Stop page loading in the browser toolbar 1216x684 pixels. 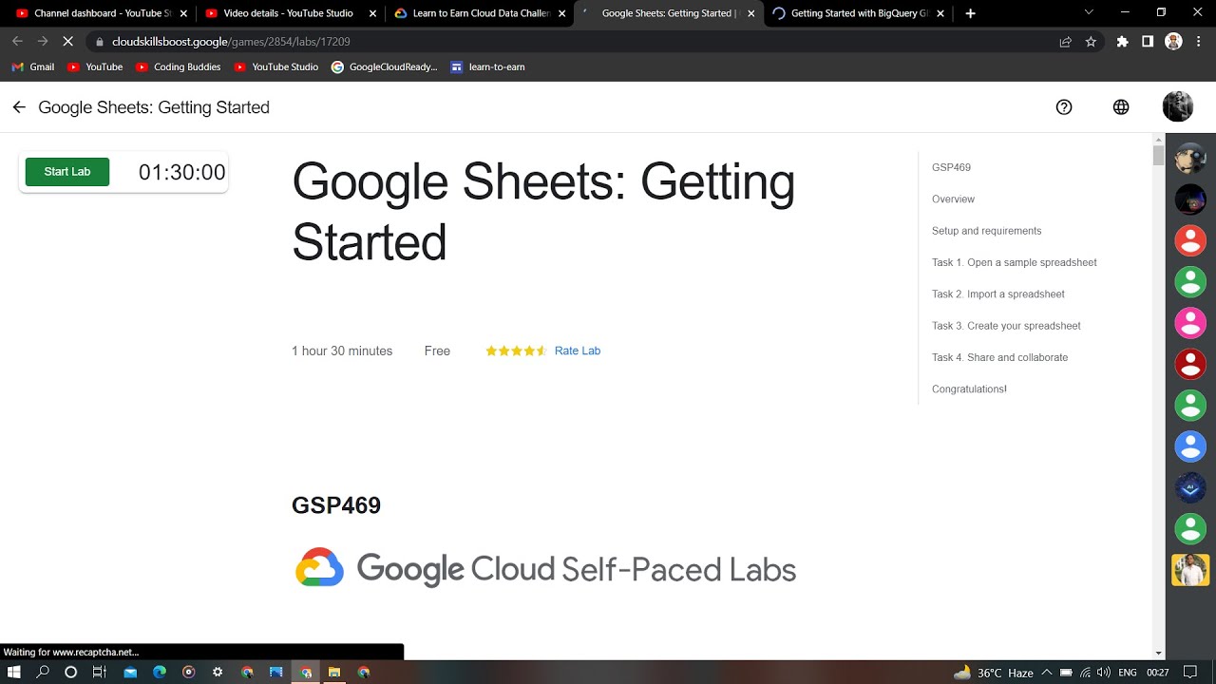(67, 42)
